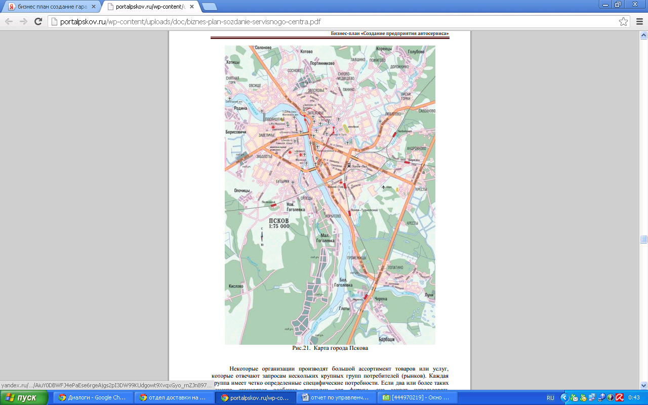Click the Pskov city map image
This screenshot has width=648, height=405.
point(330,195)
